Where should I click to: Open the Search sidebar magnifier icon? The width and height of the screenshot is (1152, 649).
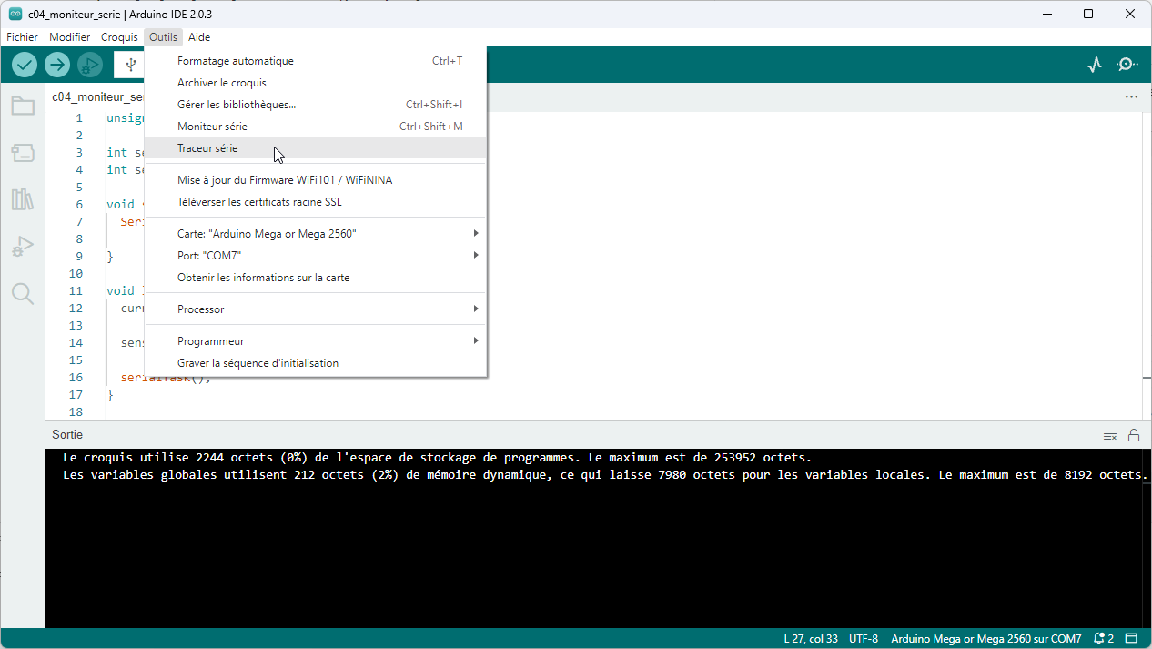pos(23,293)
